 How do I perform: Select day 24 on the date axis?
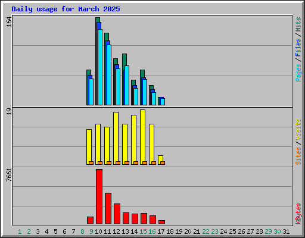pyautogui.click(x=223, y=231)
